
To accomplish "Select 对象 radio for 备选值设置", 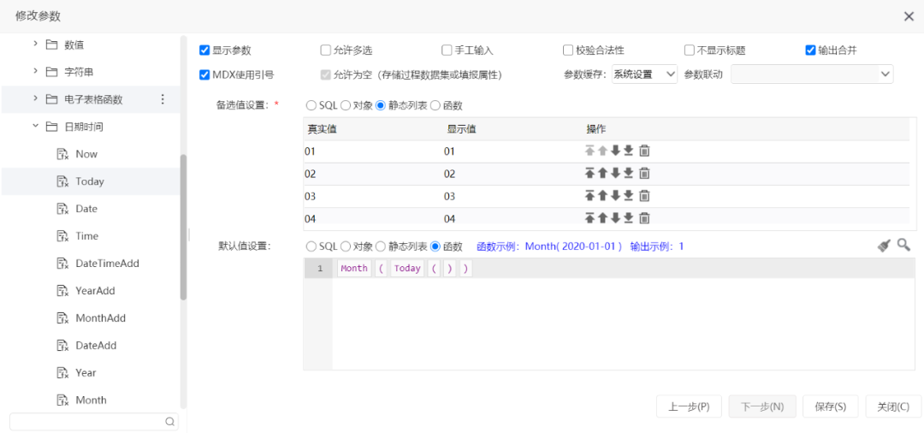I will point(346,105).
